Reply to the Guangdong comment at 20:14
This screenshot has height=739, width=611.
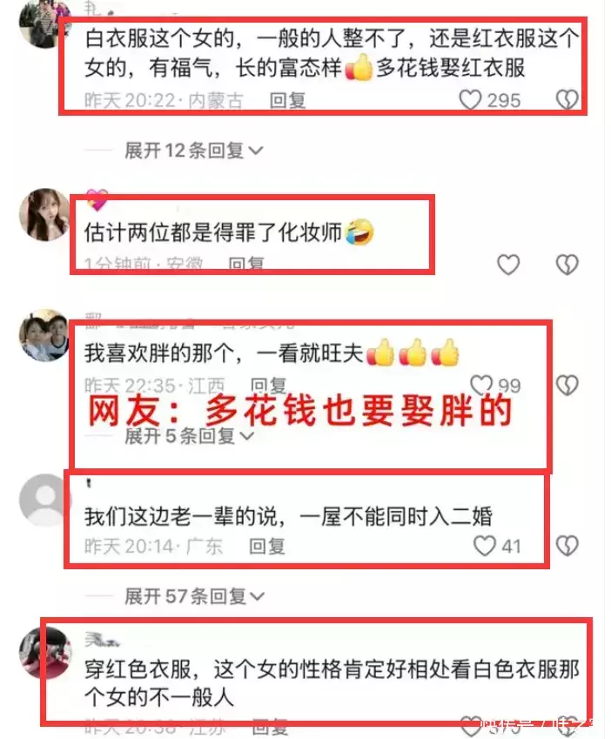(266, 547)
